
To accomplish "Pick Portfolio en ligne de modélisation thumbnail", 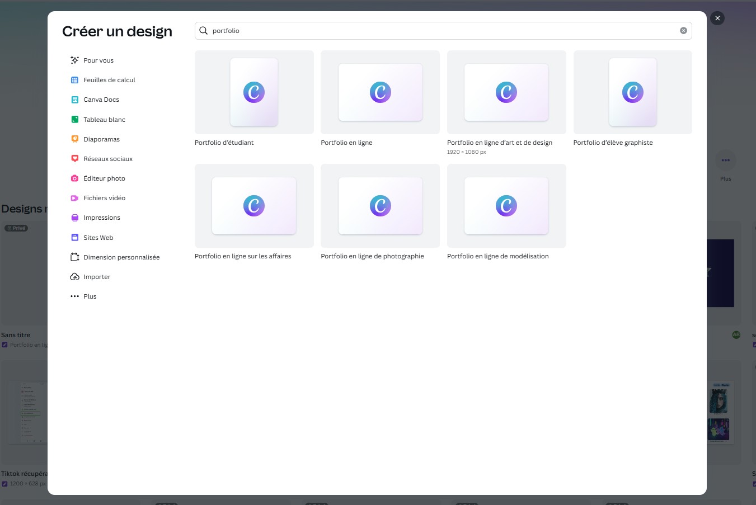I will [506, 206].
